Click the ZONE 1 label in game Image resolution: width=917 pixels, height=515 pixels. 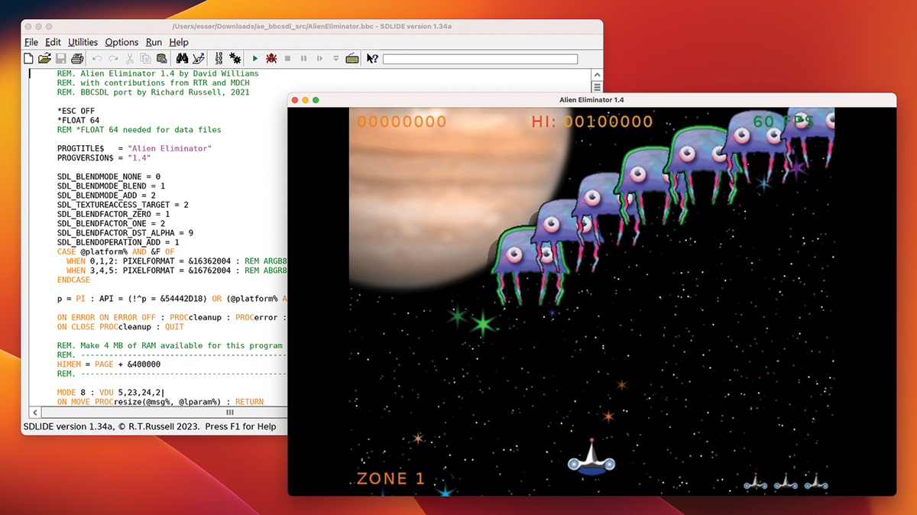[x=390, y=479]
